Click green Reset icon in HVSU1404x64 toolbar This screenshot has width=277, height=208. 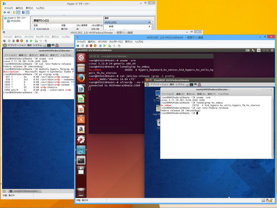(x=105, y=46)
